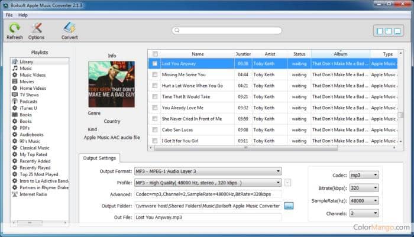The height and width of the screenshot is (237, 414).
Task: Select the Output Settings tab
Action: [x=101, y=158]
